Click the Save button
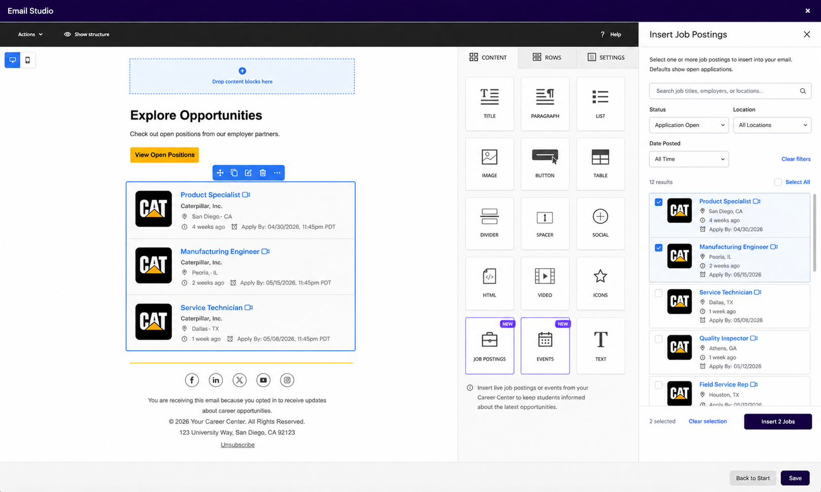The height and width of the screenshot is (492, 821). tap(795, 478)
